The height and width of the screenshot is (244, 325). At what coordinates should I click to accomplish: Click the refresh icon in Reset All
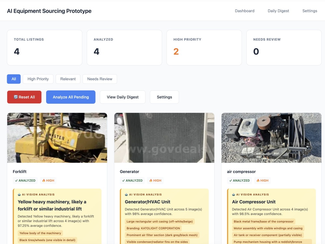[x=16, y=97]
